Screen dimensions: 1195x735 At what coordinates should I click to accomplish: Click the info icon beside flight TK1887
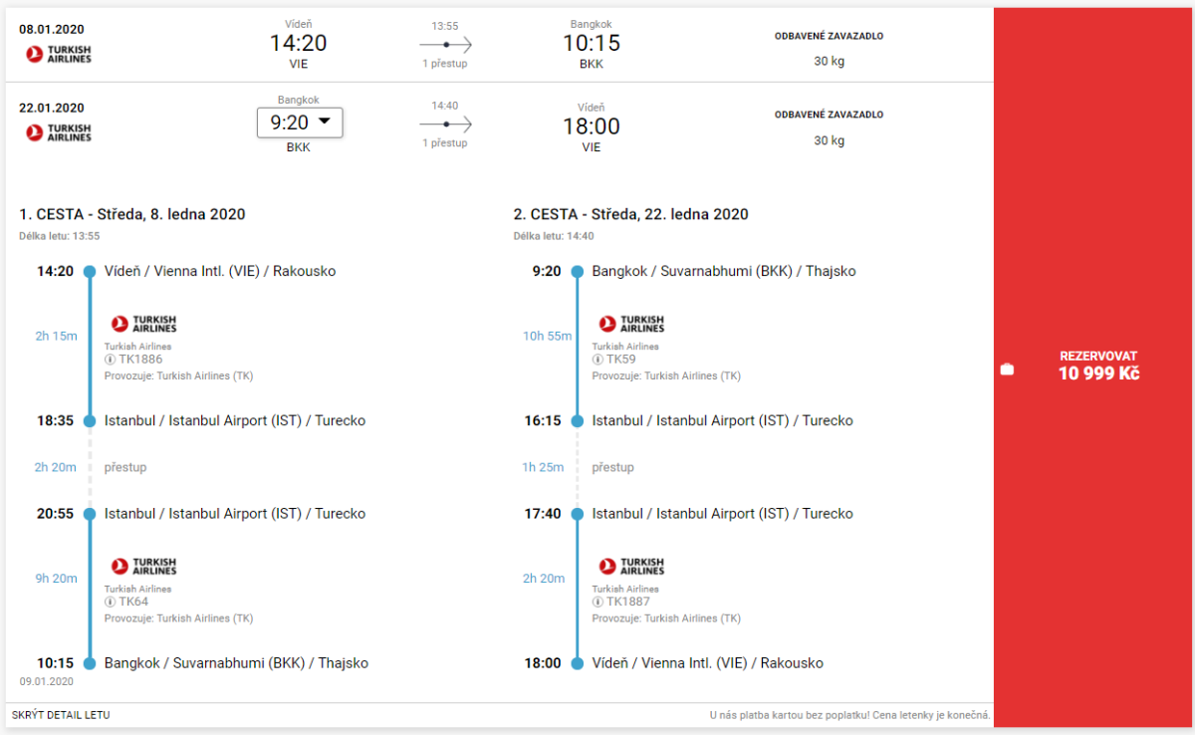(x=597, y=602)
